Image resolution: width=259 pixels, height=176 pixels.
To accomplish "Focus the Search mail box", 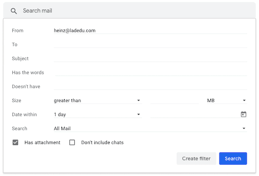I will pos(129,10).
